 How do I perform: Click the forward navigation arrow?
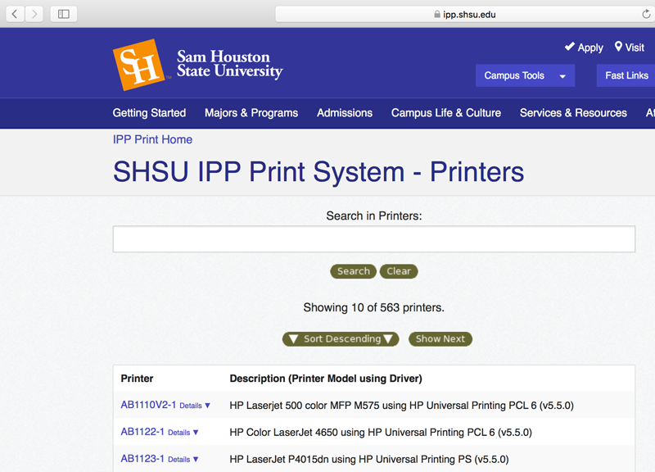[x=34, y=13]
